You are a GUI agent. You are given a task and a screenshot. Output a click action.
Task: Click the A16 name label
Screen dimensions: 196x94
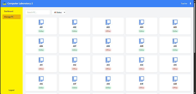pos(41,84)
